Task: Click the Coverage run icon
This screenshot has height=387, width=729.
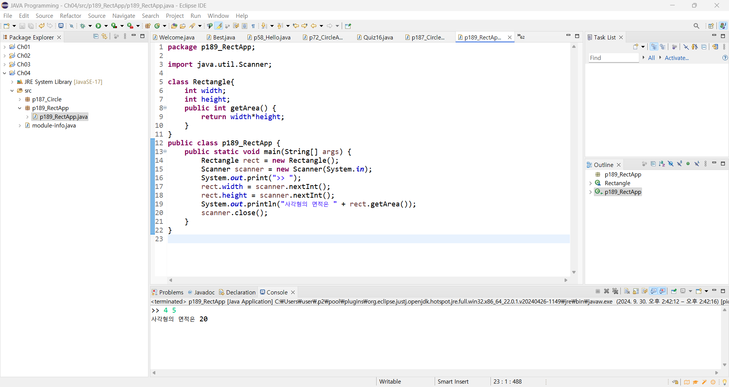Action: point(114,26)
